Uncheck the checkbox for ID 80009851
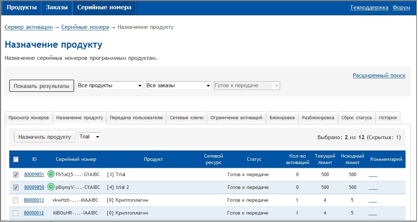The image size is (418, 222). (16, 175)
